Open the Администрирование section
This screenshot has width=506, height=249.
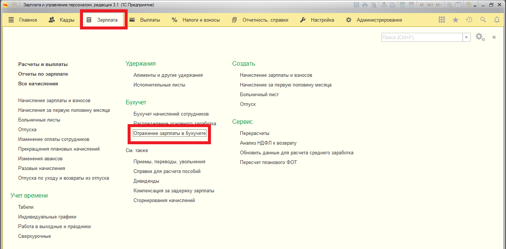[x=374, y=20]
